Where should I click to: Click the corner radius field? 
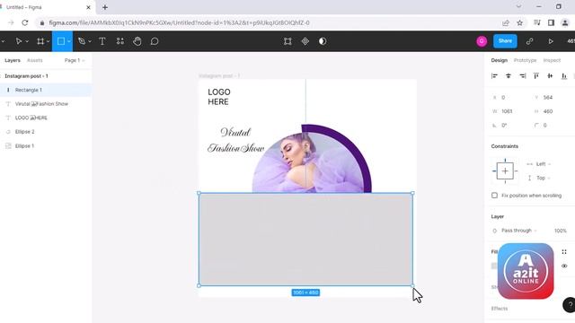[551, 126]
